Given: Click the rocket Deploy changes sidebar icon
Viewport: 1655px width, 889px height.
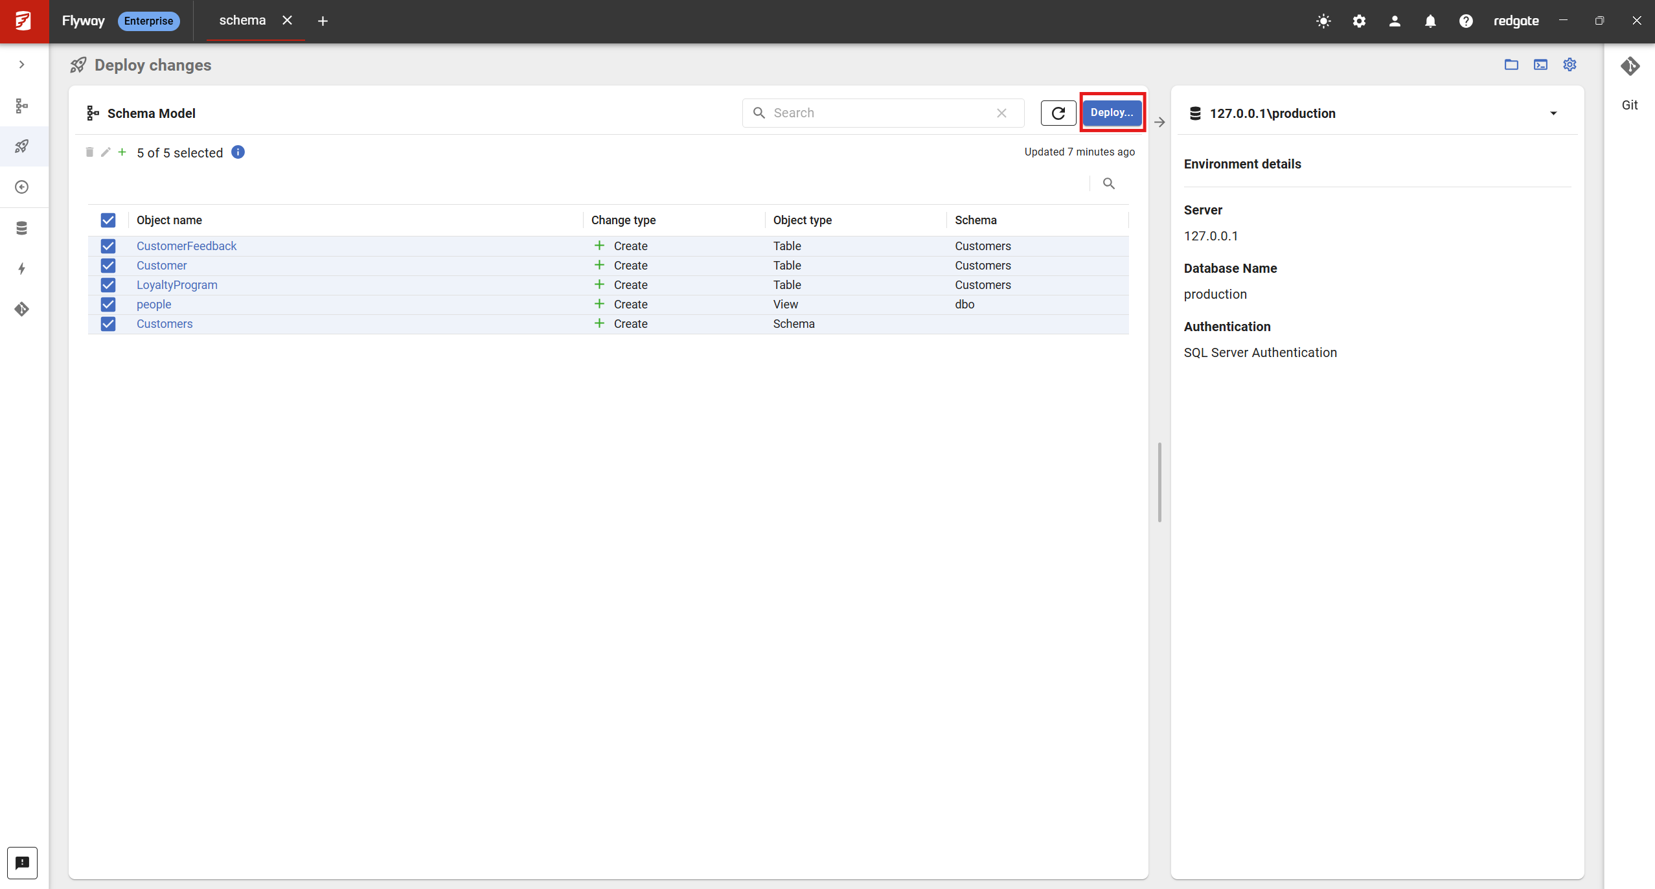Looking at the screenshot, I should click(x=22, y=146).
